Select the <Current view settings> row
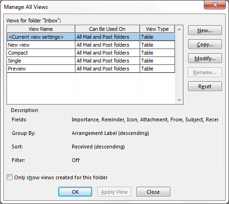Screen dimensions: 229x204 point(91,37)
